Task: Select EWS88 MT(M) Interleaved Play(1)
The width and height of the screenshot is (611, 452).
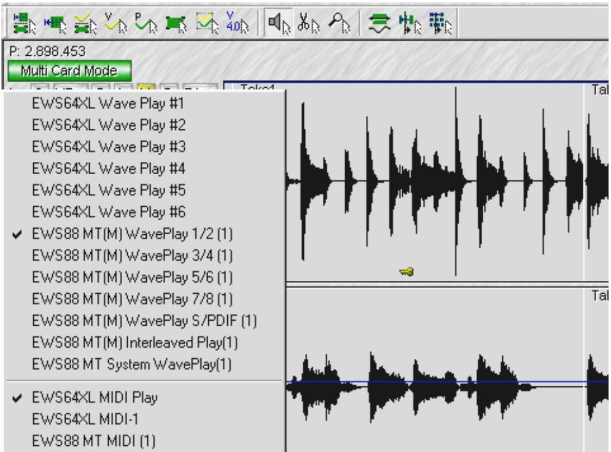Action: point(144,343)
